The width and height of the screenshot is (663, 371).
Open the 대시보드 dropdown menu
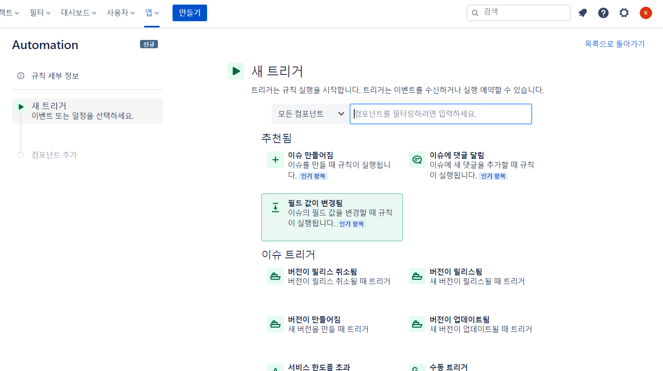79,13
